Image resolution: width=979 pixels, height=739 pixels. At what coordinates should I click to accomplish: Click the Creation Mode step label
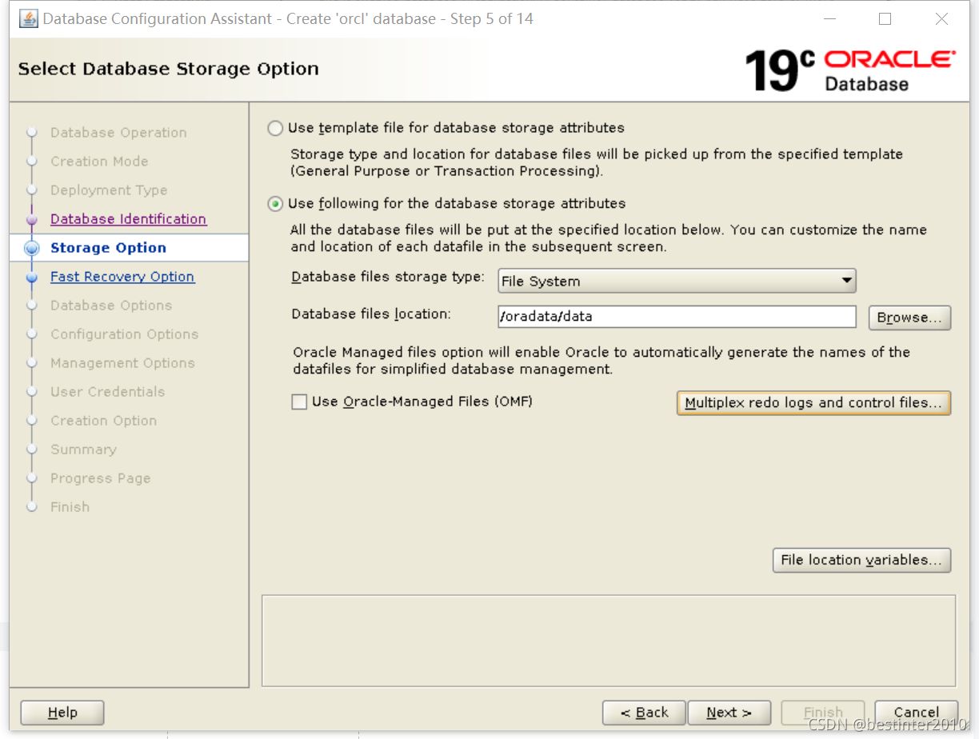click(x=99, y=162)
